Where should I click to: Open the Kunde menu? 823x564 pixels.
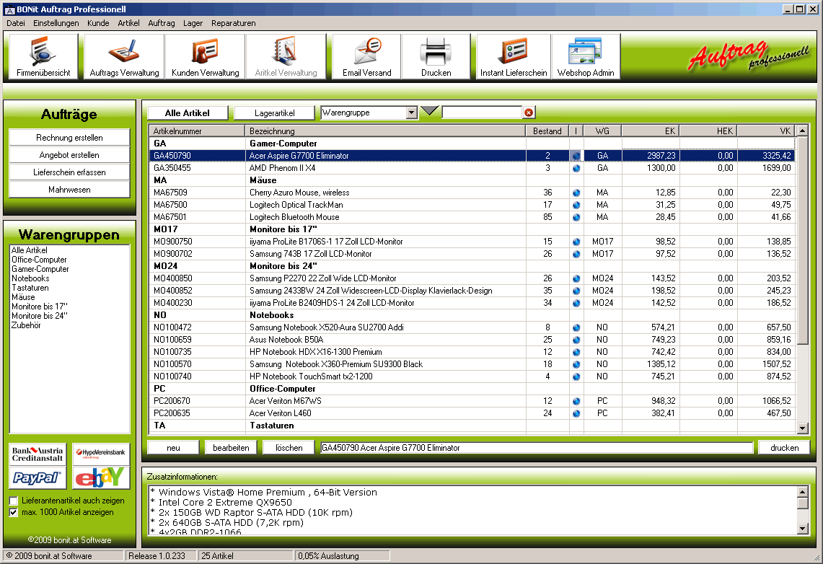click(98, 23)
